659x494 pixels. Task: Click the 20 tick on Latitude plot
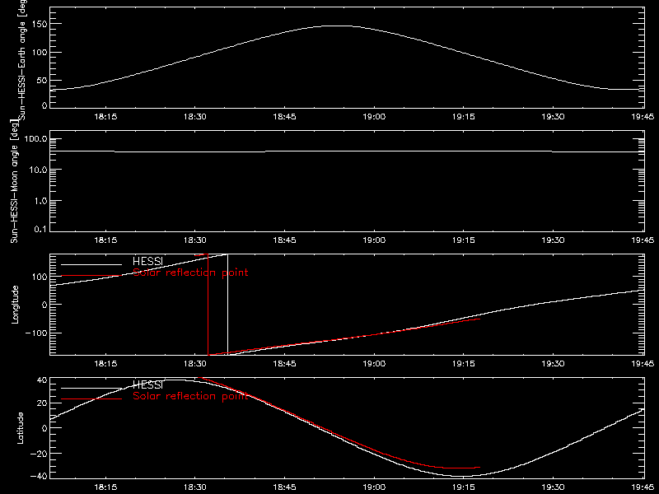tap(42, 403)
